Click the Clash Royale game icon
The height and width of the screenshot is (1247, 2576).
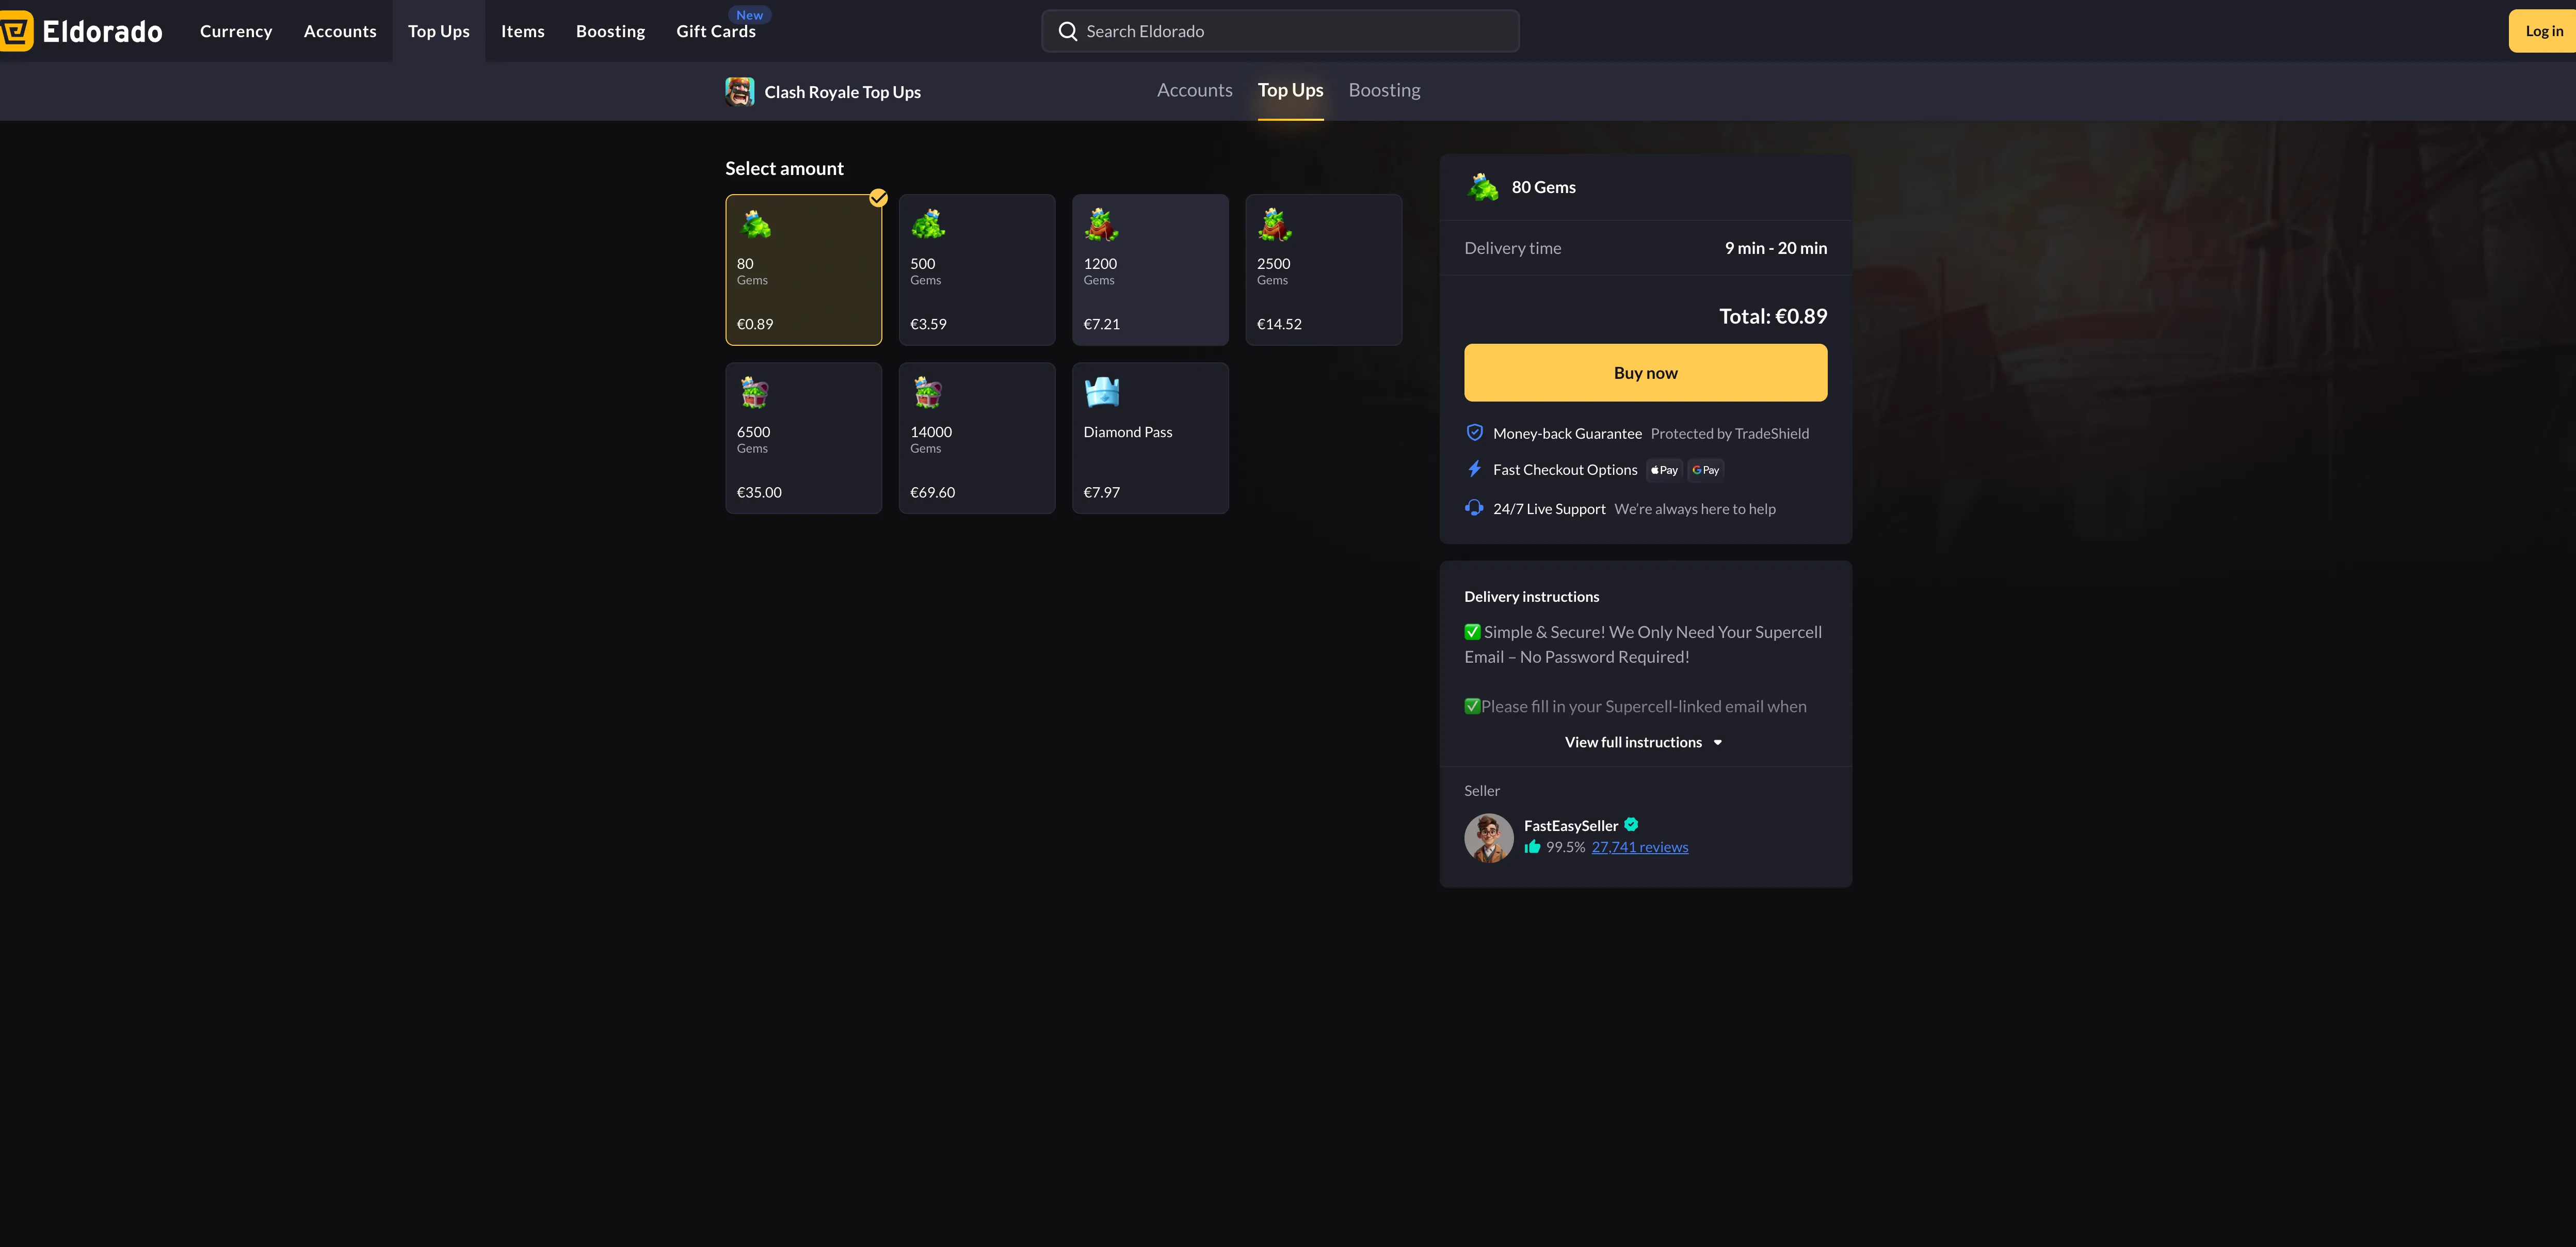(740, 92)
